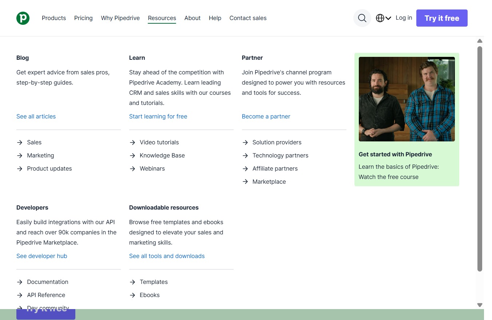492x320 pixels.
Task: Click the globe language icon
Action: click(380, 18)
